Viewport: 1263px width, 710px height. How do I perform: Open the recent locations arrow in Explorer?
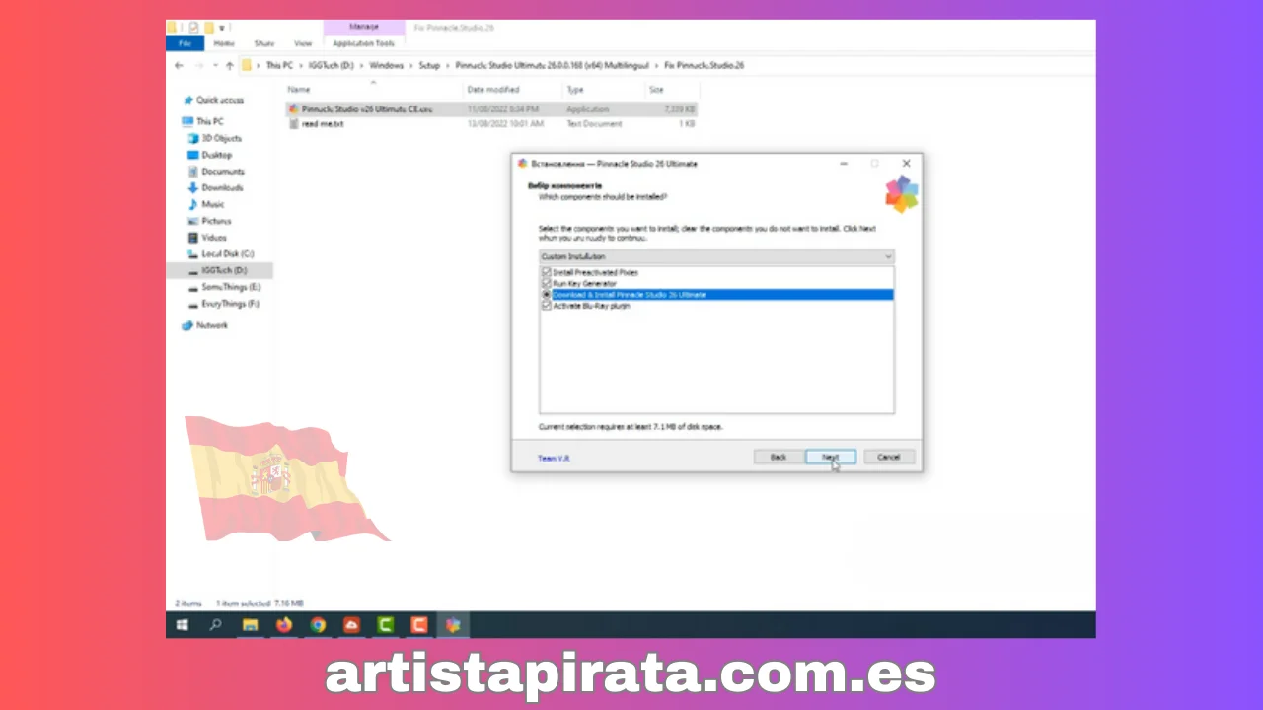[x=214, y=66]
